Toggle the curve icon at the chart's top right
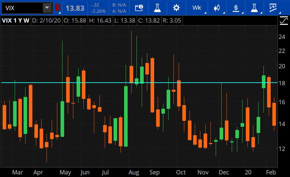 tap(284, 21)
